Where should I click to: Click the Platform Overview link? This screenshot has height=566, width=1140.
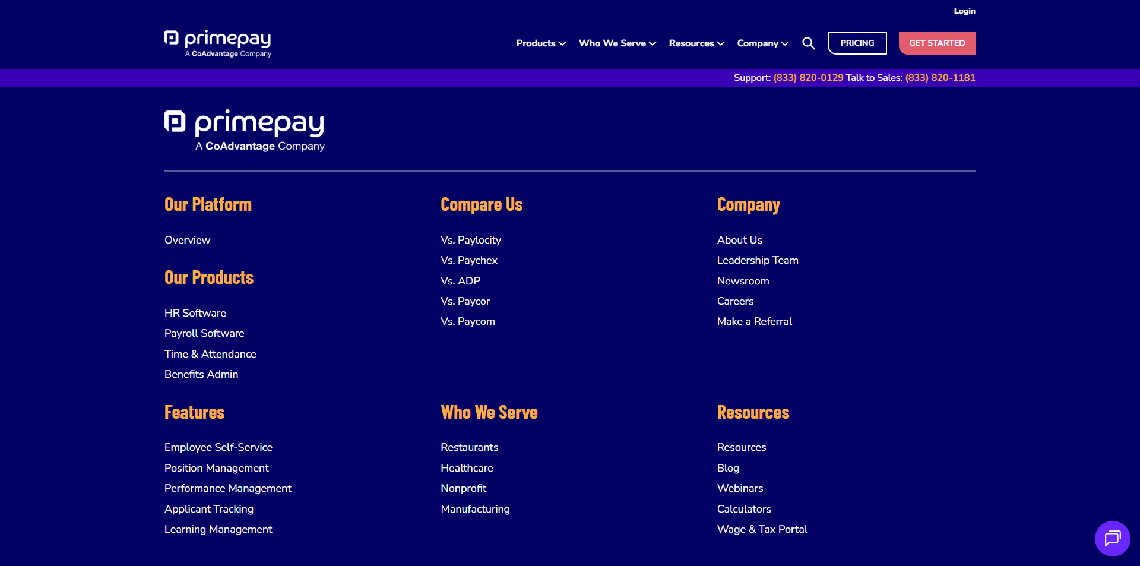pyautogui.click(x=187, y=240)
